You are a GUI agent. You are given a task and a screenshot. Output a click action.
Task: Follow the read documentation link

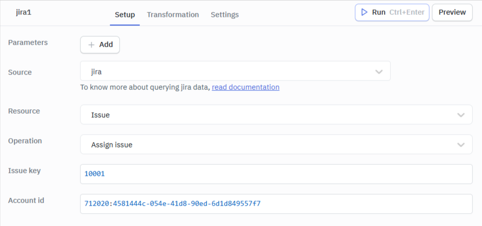(x=245, y=87)
